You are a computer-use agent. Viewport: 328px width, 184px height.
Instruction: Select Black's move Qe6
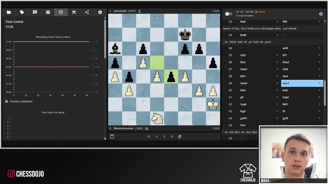click(302, 69)
